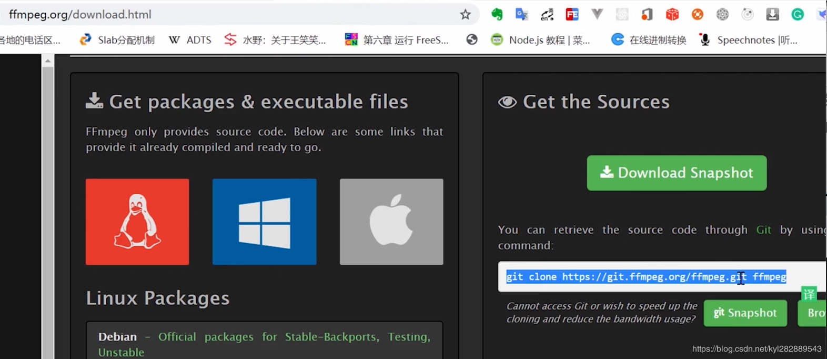Viewport: 827px width, 359px height.
Task: Click the Linux Packages heading
Action: click(158, 298)
